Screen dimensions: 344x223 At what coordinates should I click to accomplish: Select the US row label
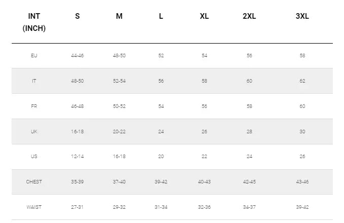tap(34, 157)
